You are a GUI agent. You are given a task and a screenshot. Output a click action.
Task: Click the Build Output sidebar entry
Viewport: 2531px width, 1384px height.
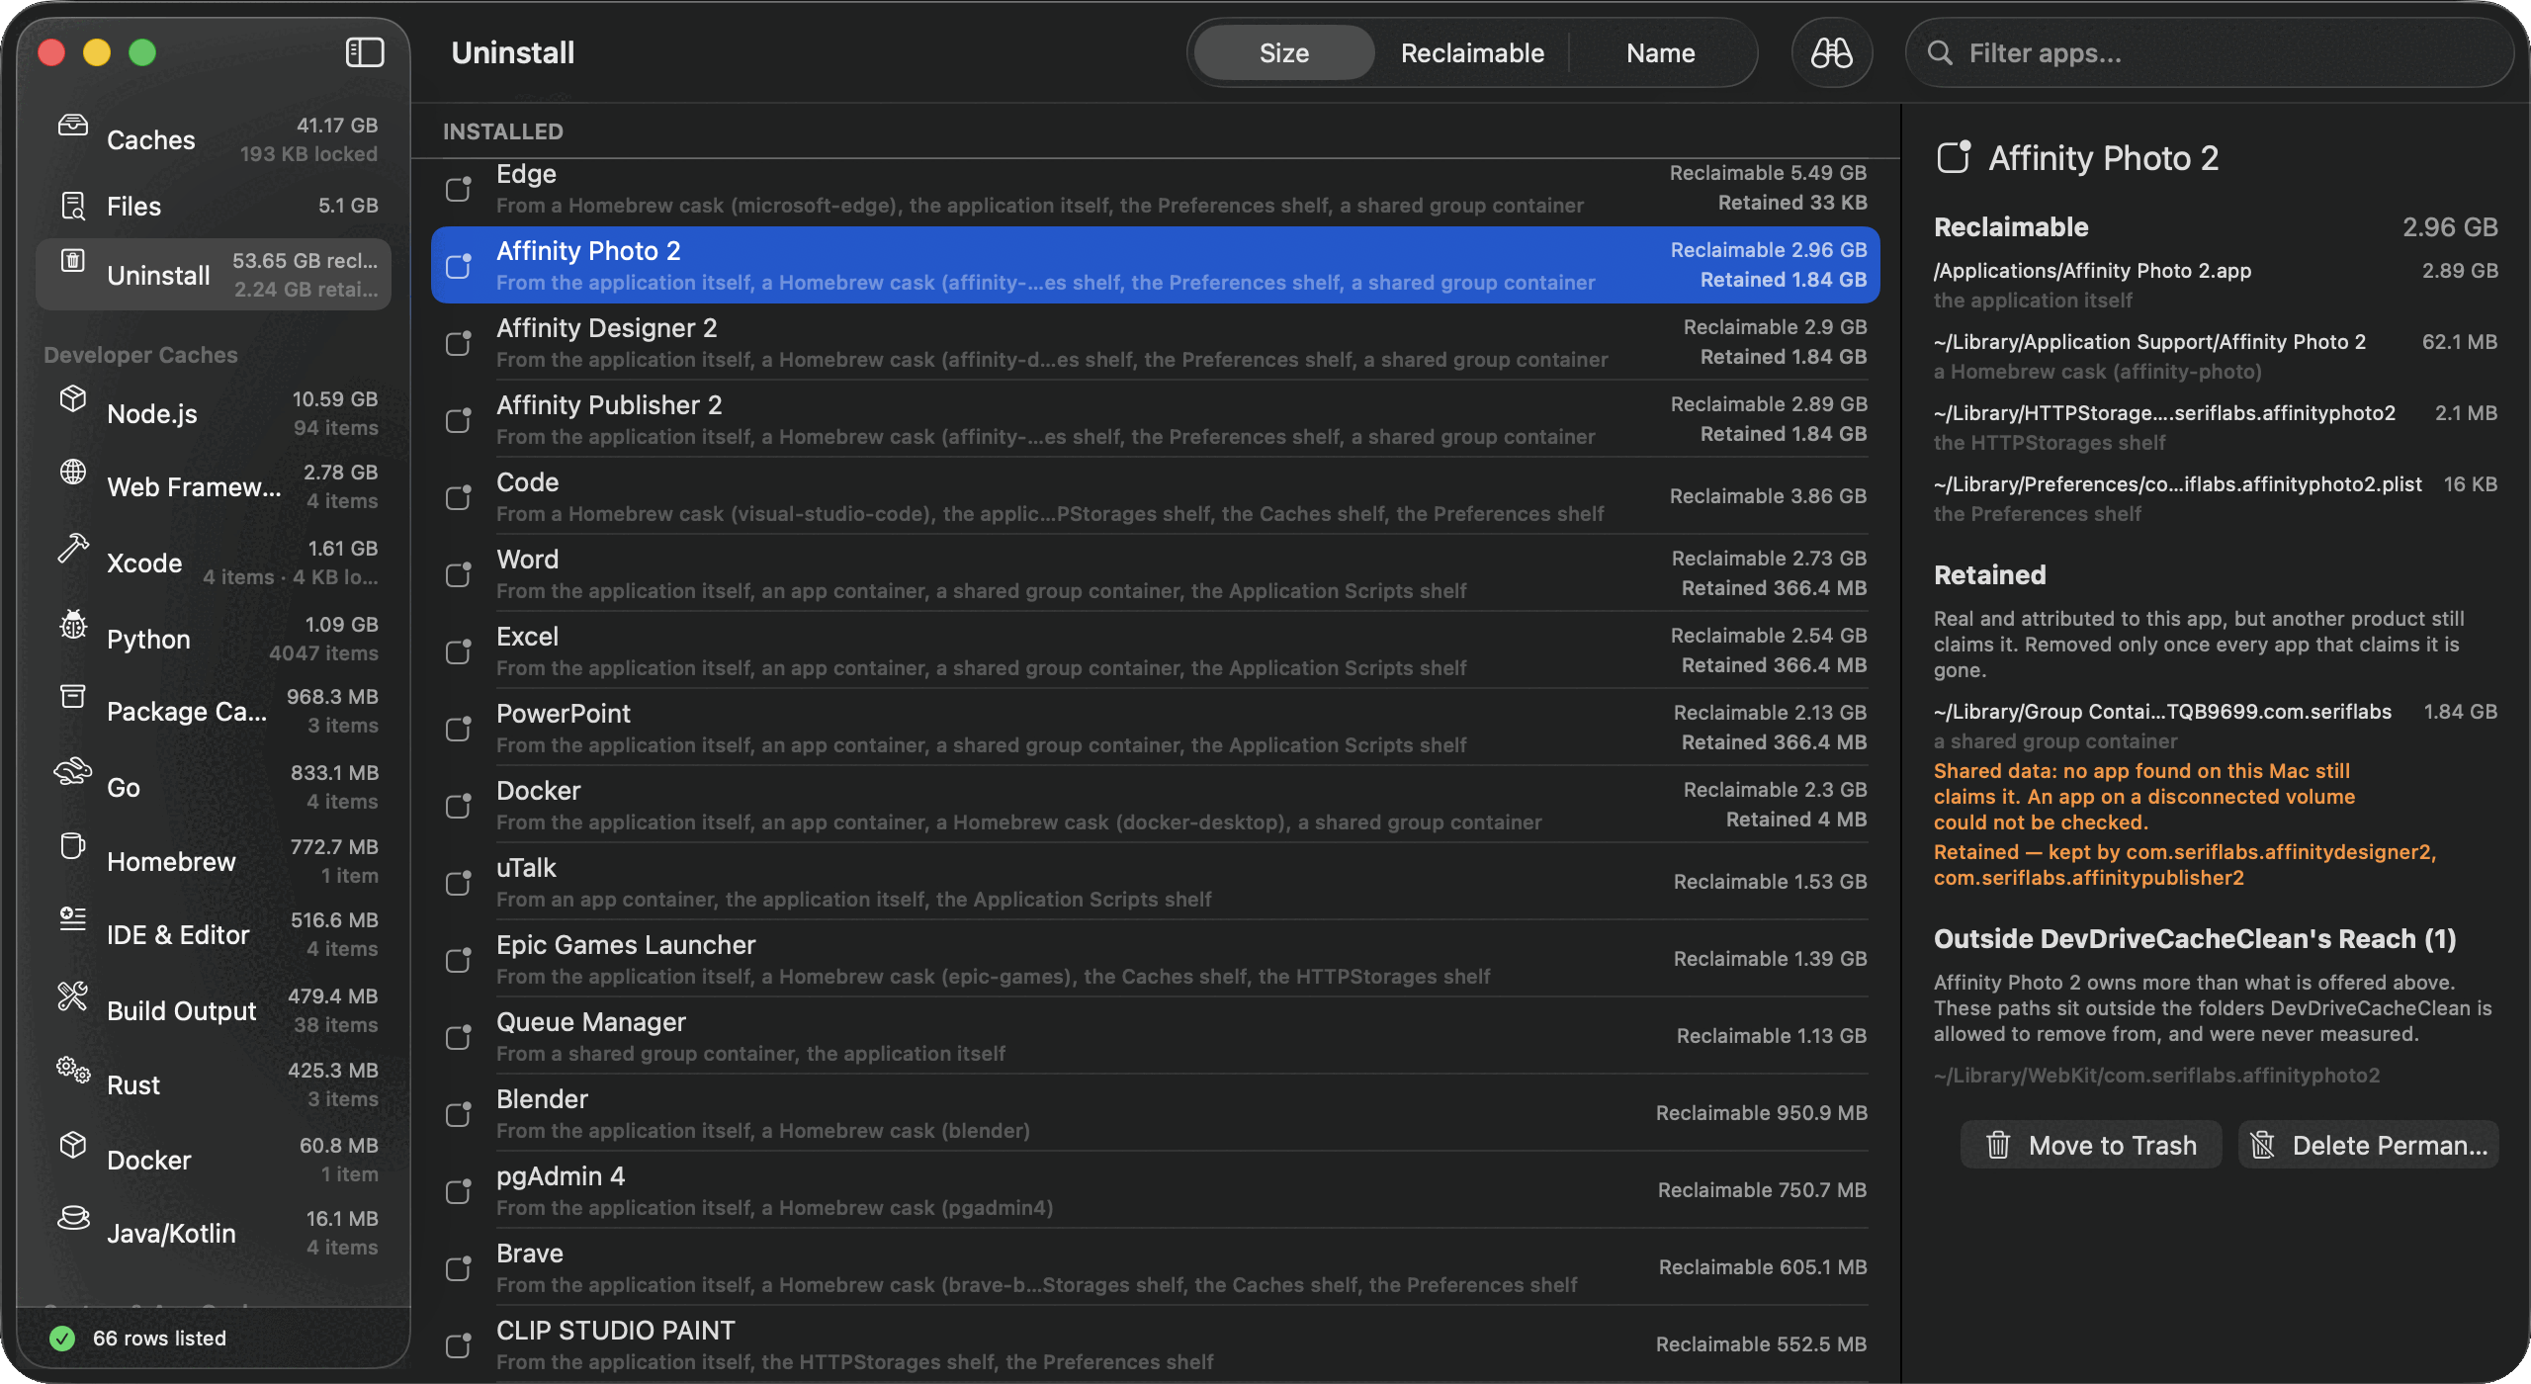[x=214, y=1010]
